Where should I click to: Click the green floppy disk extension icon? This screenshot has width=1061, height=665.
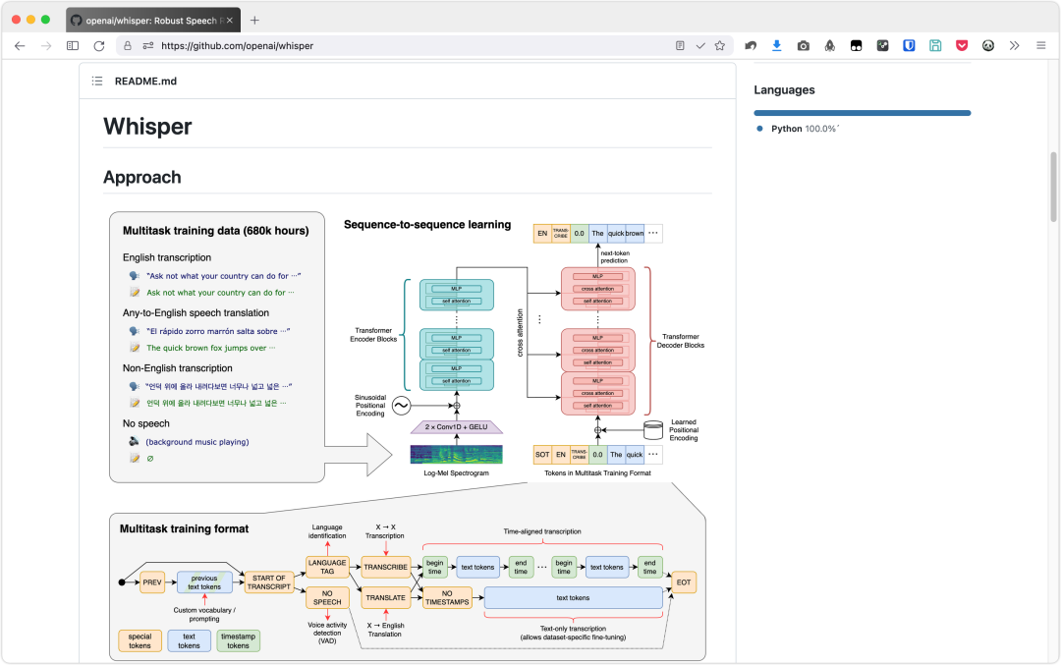pos(935,45)
